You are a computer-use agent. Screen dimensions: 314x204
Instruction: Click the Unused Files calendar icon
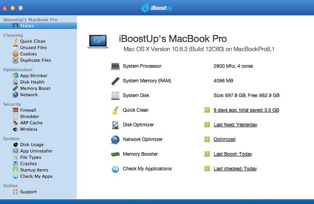coord(15,48)
